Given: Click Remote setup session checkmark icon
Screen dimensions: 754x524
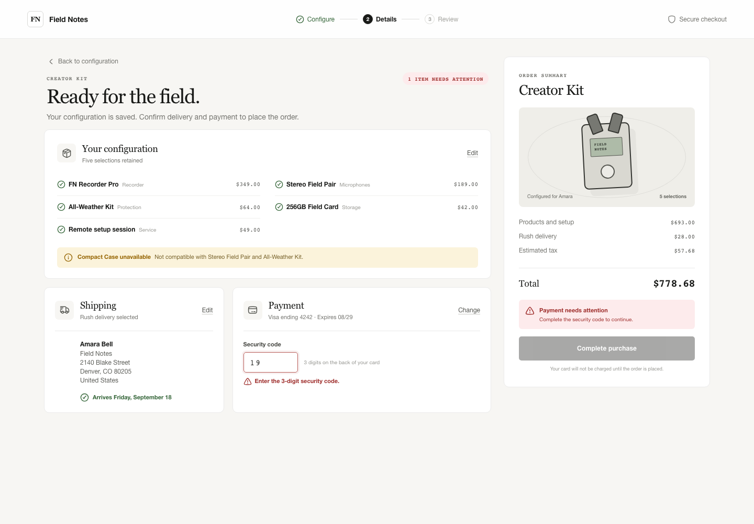Looking at the screenshot, I should point(61,230).
